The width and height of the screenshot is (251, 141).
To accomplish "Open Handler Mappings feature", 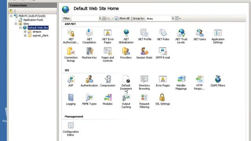I will [x=181, y=83].
